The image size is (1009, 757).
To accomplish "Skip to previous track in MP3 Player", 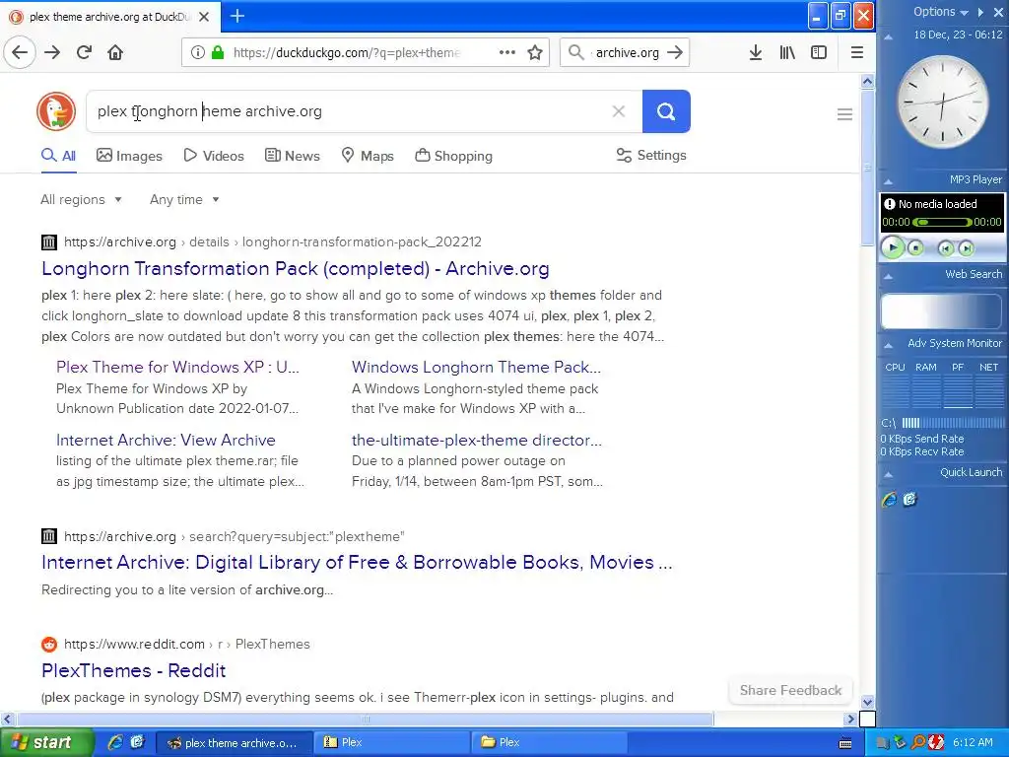I will [x=945, y=248].
